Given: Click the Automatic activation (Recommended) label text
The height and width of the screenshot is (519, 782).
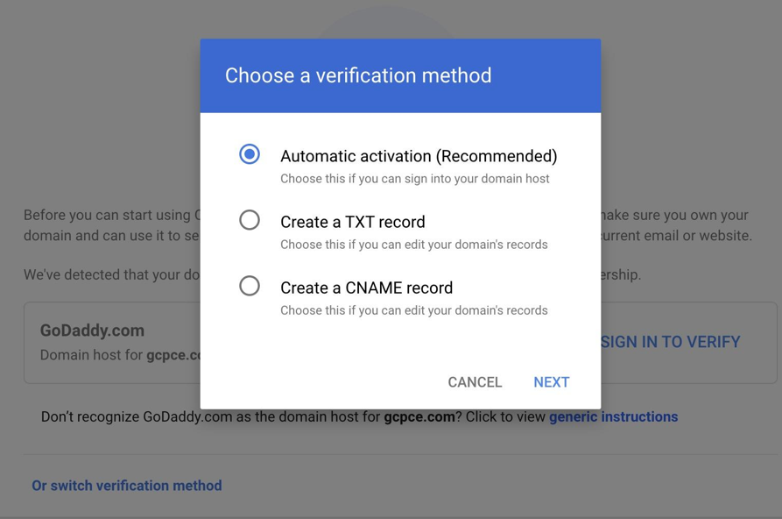Looking at the screenshot, I should point(419,156).
